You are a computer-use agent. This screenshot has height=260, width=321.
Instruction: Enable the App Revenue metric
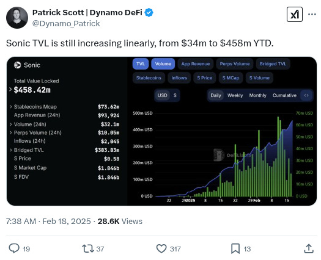click(196, 63)
